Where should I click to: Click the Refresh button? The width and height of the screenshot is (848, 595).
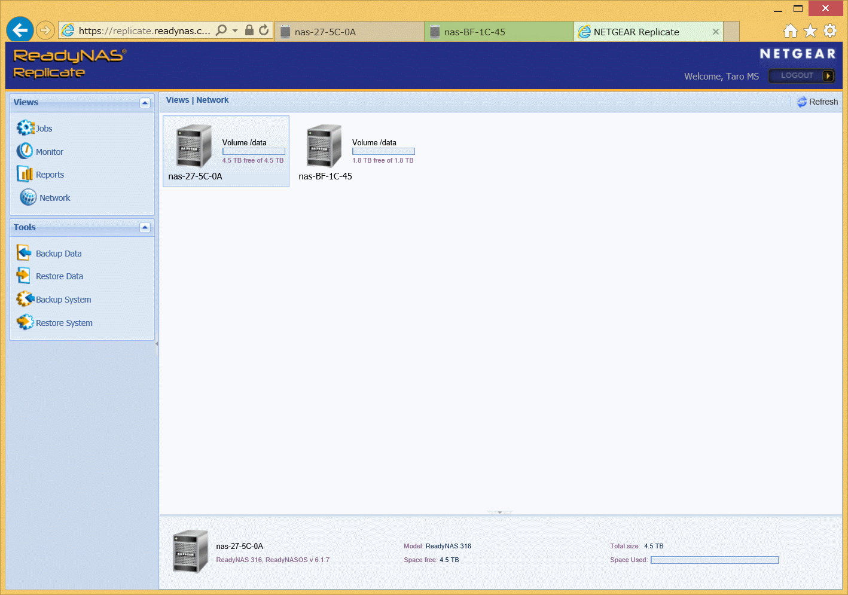[x=817, y=102]
